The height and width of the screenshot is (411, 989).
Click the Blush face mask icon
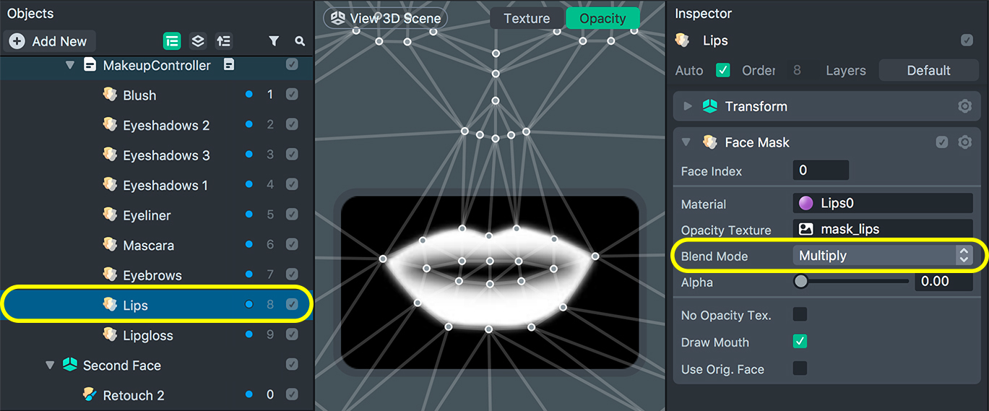pos(110,95)
